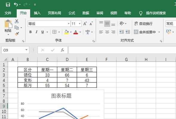Toggle middle vertical alignment

(107, 24)
